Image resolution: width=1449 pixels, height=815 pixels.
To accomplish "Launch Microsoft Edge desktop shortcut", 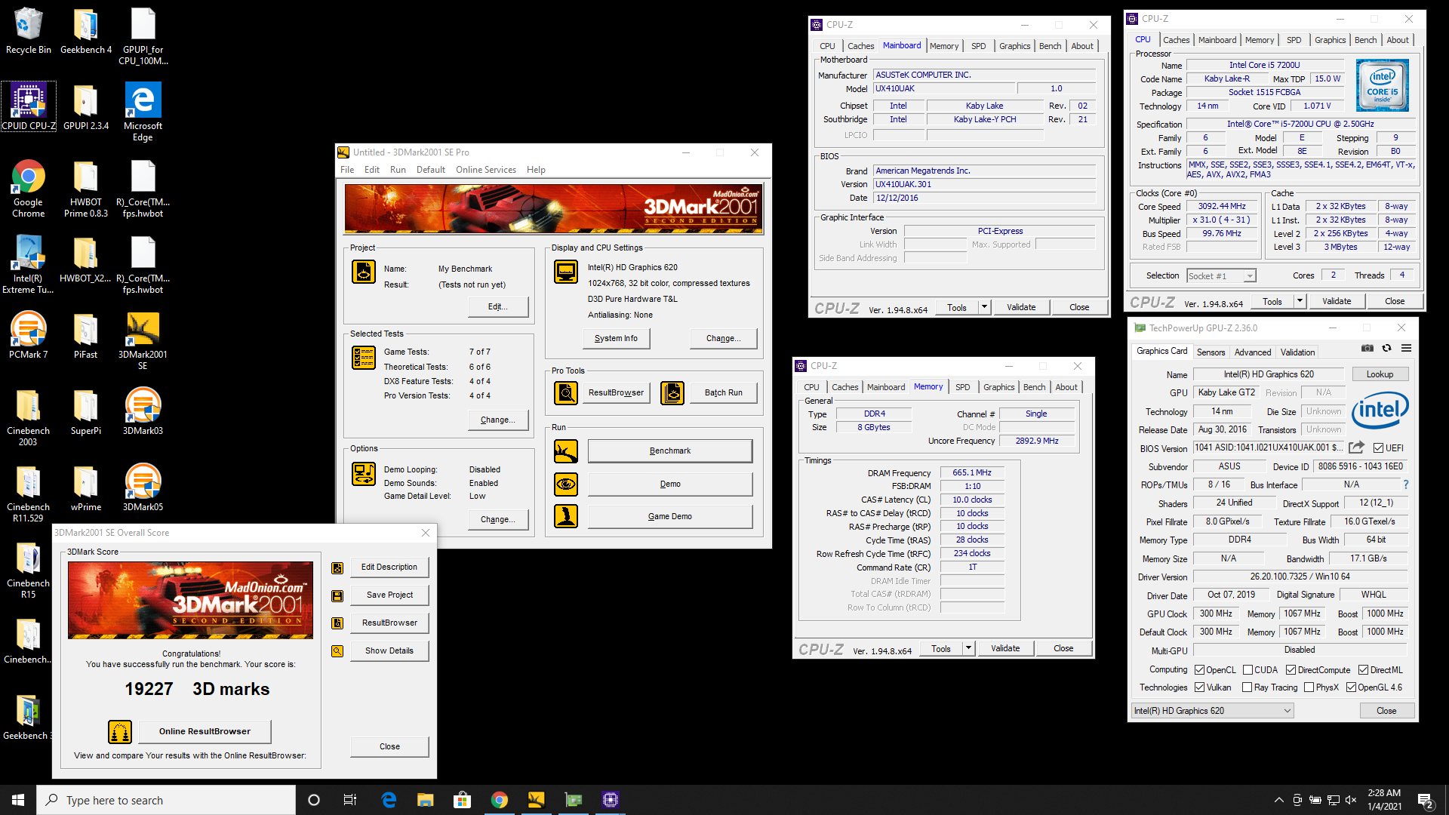I will click(x=143, y=112).
